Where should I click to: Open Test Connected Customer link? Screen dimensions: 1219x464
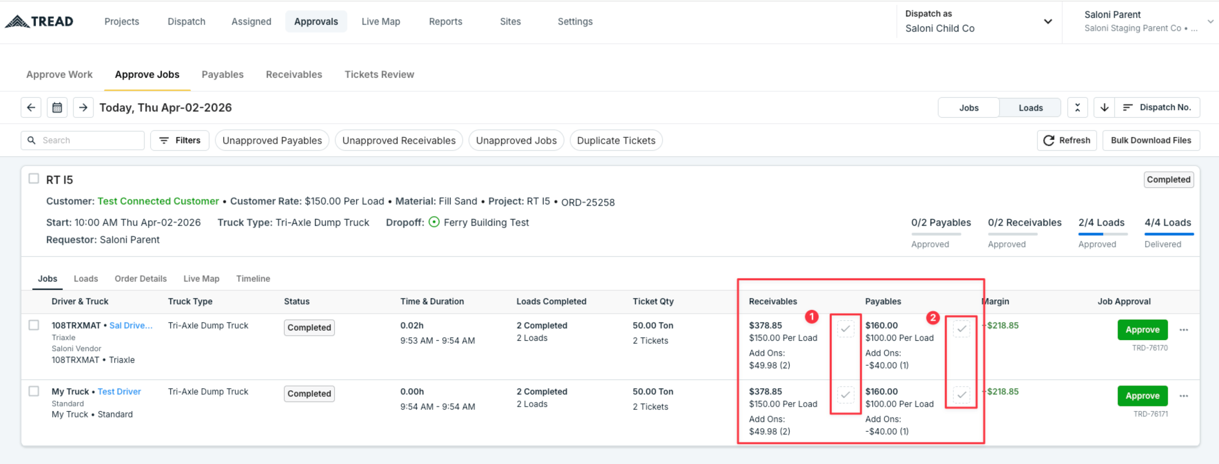click(x=158, y=201)
